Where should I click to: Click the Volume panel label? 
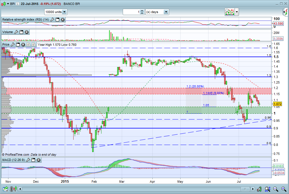[x=8, y=32]
